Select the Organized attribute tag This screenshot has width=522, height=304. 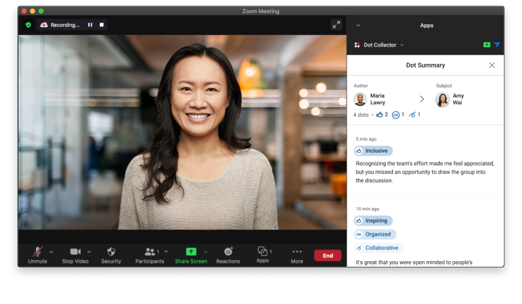point(375,235)
